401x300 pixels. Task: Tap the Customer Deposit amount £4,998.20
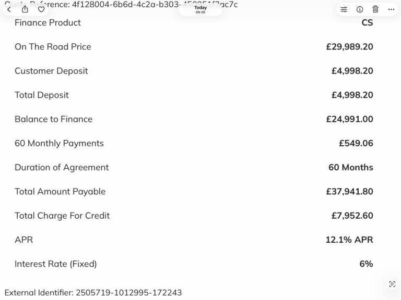[352, 71]
